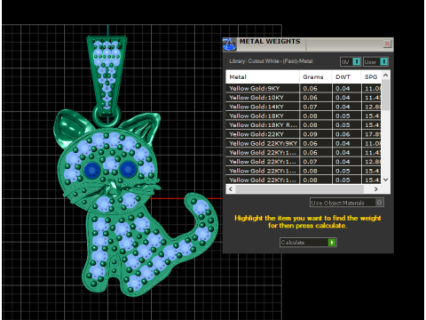Click the Metal Weights panel logo icon
Viewport: 426px width, 320px height.
229,44
